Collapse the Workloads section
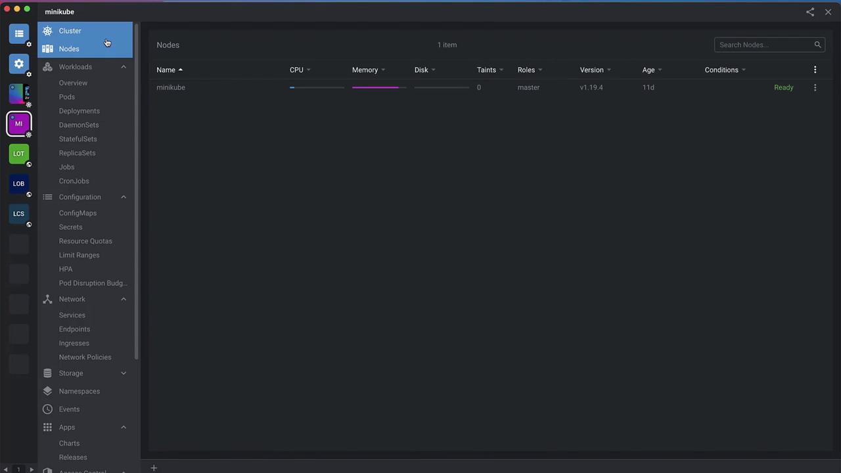Viewport: 841px width, 473px height. 124,67
